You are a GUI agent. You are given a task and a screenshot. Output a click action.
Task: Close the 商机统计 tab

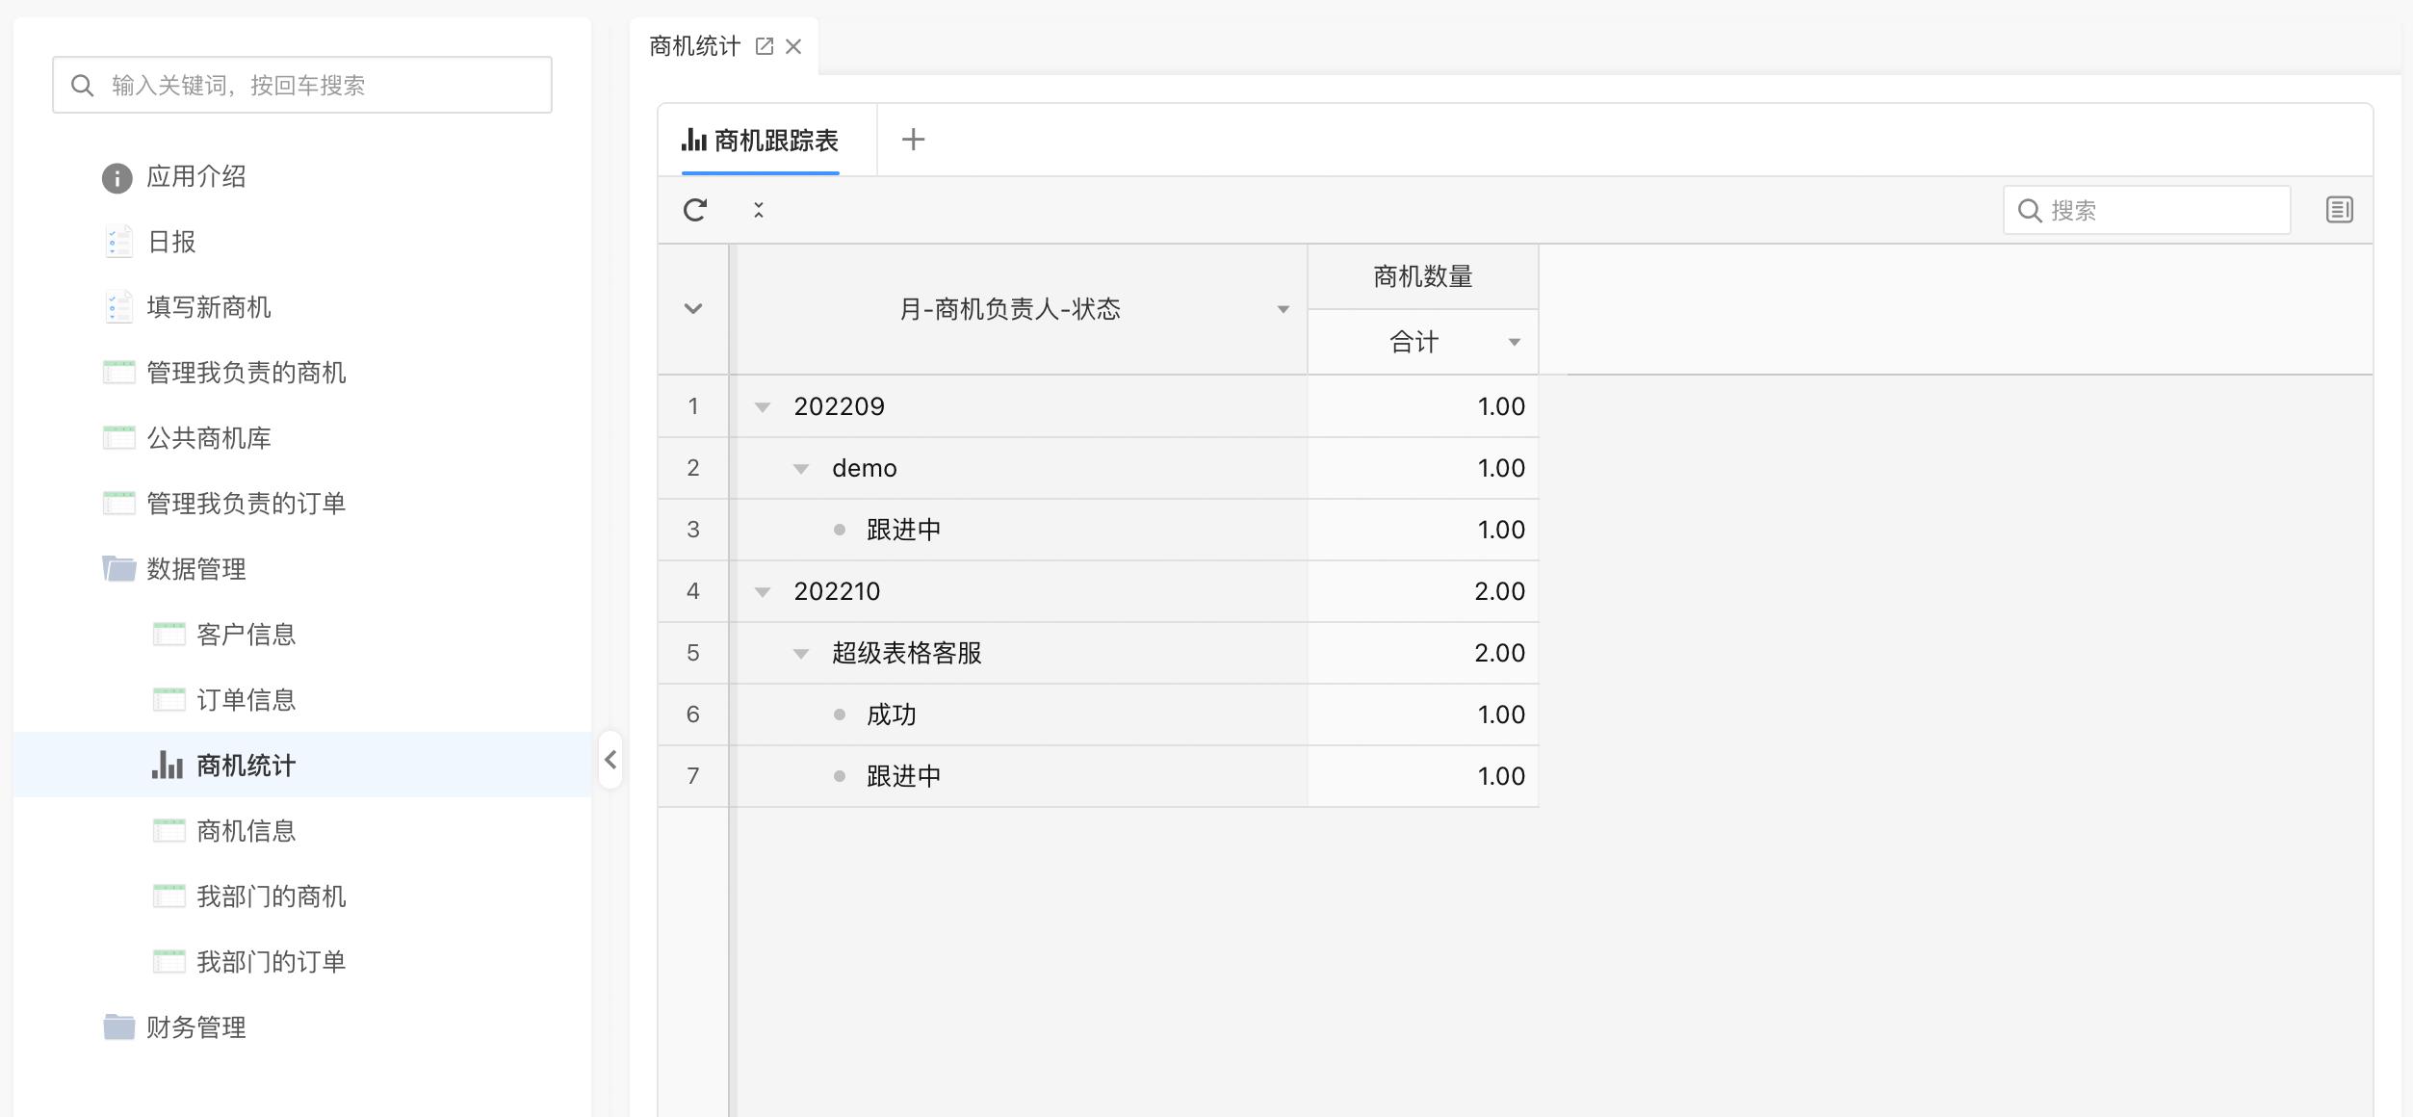click(x=793, y=46)
